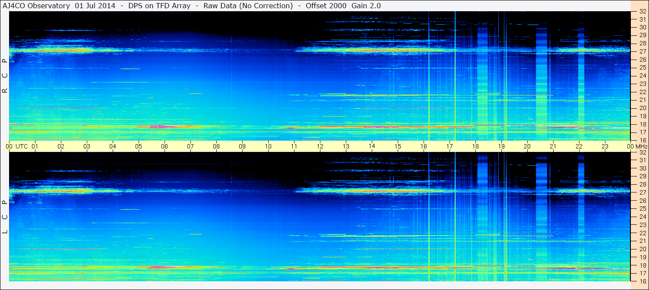Select the 07 hour mark on time axis

point(190,146)
